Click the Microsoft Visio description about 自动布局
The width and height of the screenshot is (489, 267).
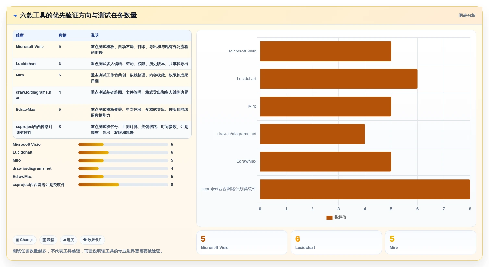pos(140,50)
